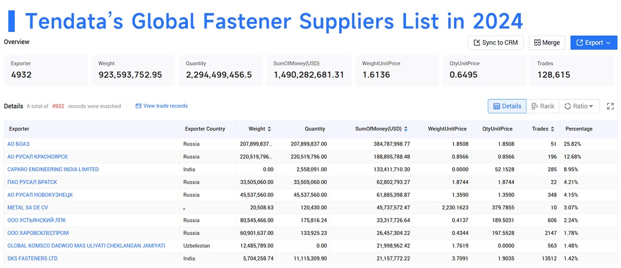
Task: Switch to the Rank view tab
Action: coord(543,106)
